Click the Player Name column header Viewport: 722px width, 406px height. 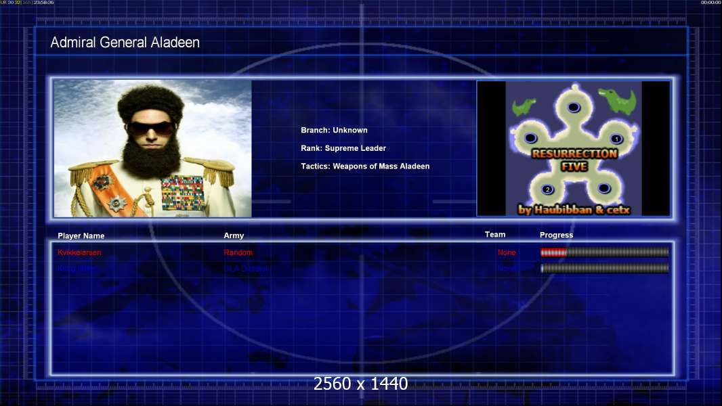[x=81, y=235]
